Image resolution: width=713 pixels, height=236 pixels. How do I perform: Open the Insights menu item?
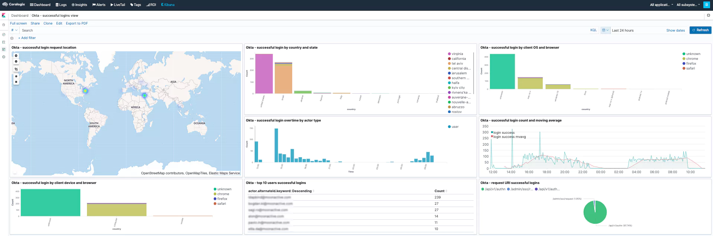pos(79,5)
